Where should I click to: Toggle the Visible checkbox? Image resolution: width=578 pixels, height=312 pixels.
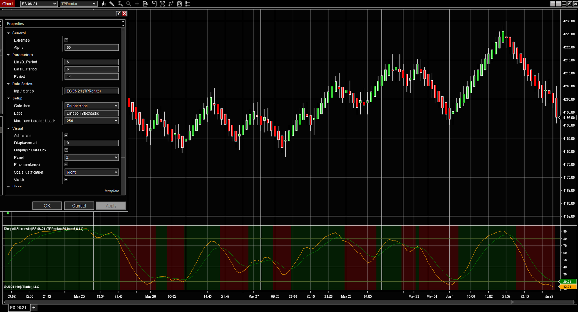coord(66,180)
